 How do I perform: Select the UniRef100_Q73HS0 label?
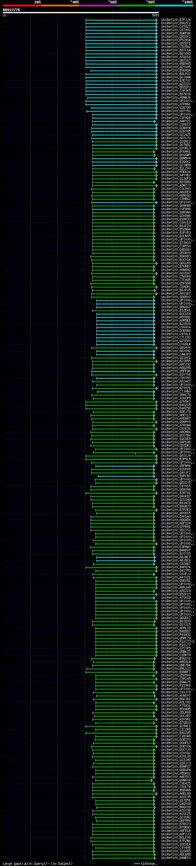pos(175,243)
